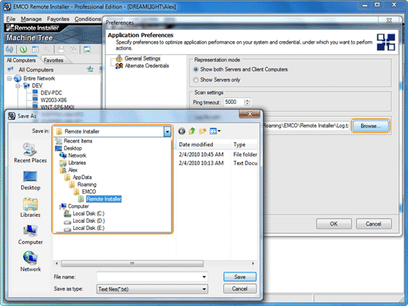
Task: Open Computer in the Save As places bar
Action: [x=30, y=234]
